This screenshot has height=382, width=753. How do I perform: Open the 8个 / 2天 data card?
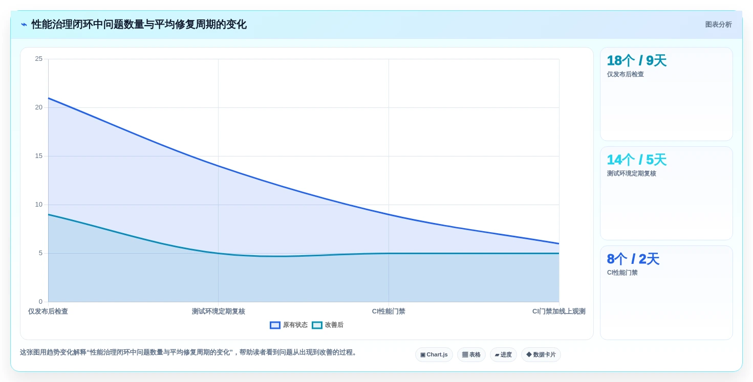coord(666,293)
